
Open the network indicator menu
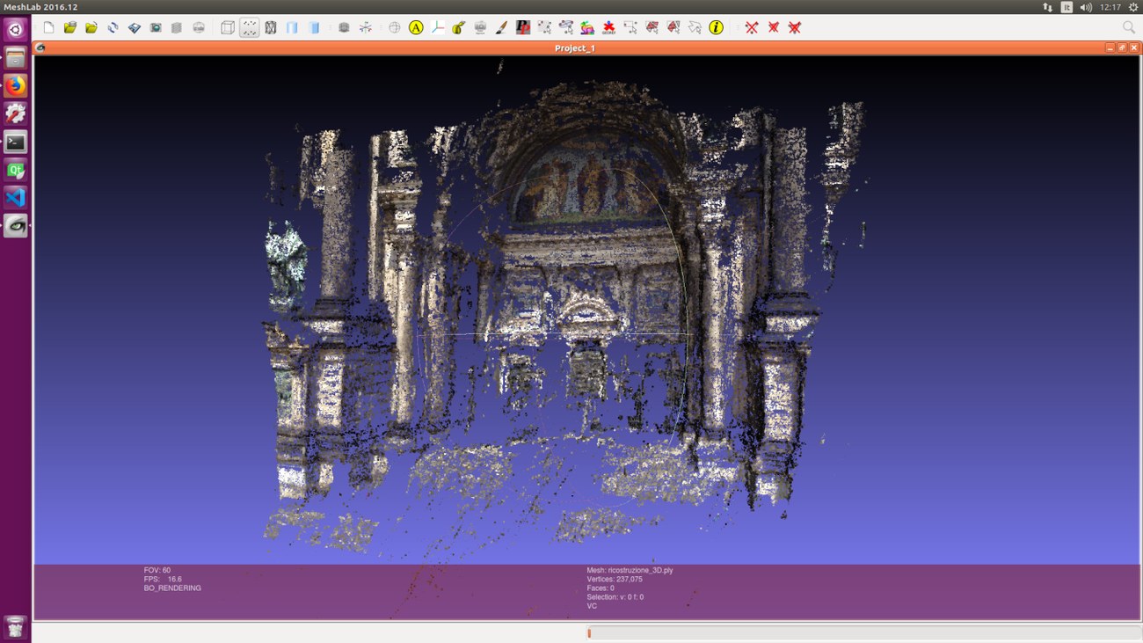click(x=1047, y=7)
